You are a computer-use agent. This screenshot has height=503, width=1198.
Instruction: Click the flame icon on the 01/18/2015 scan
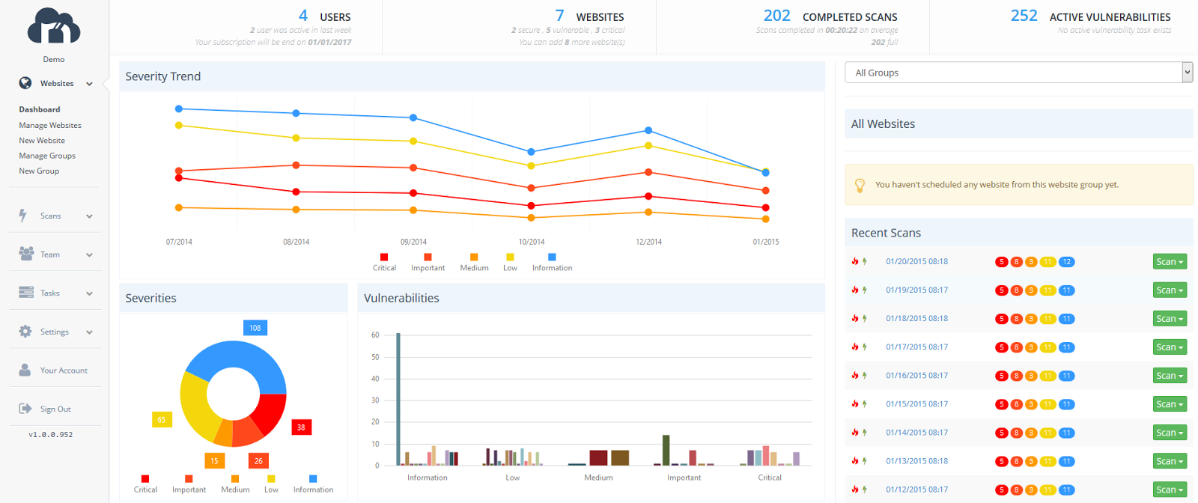[855, 318]
